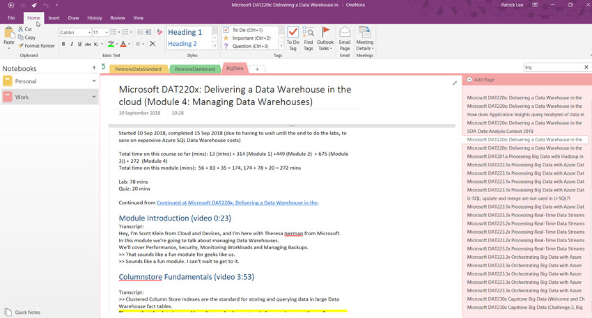Click the Paste clipboard icon
Image resolution: width=592 pixels, height=318 pixels.
tap(9, 33)
